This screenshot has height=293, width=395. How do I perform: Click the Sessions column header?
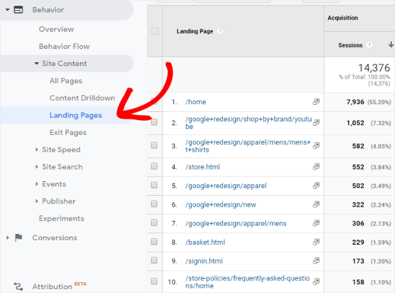[350, 45]
